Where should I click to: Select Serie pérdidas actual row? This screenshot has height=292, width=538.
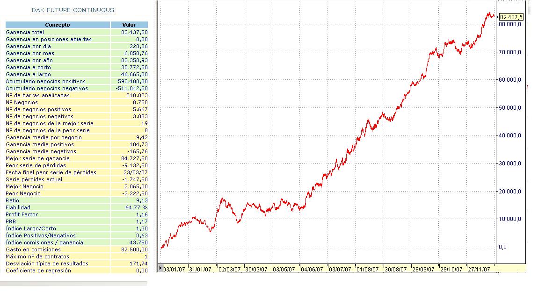(77, 179)
